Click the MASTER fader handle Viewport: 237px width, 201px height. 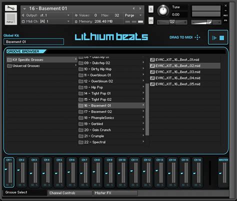220,173
